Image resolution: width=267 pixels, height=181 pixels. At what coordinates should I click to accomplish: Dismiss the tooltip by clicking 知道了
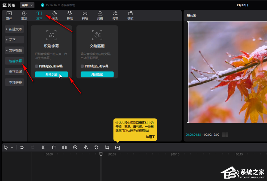(150, 137)
